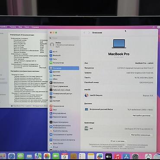The image size is (160, 160).
Task: Click Настройки электропитания системы heading in back window
Action: [x=25, y=71]
